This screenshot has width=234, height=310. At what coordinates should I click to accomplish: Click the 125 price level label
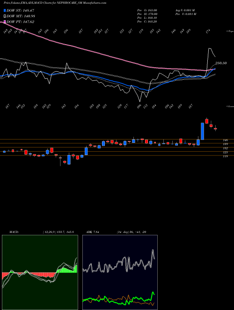[225, 152]
